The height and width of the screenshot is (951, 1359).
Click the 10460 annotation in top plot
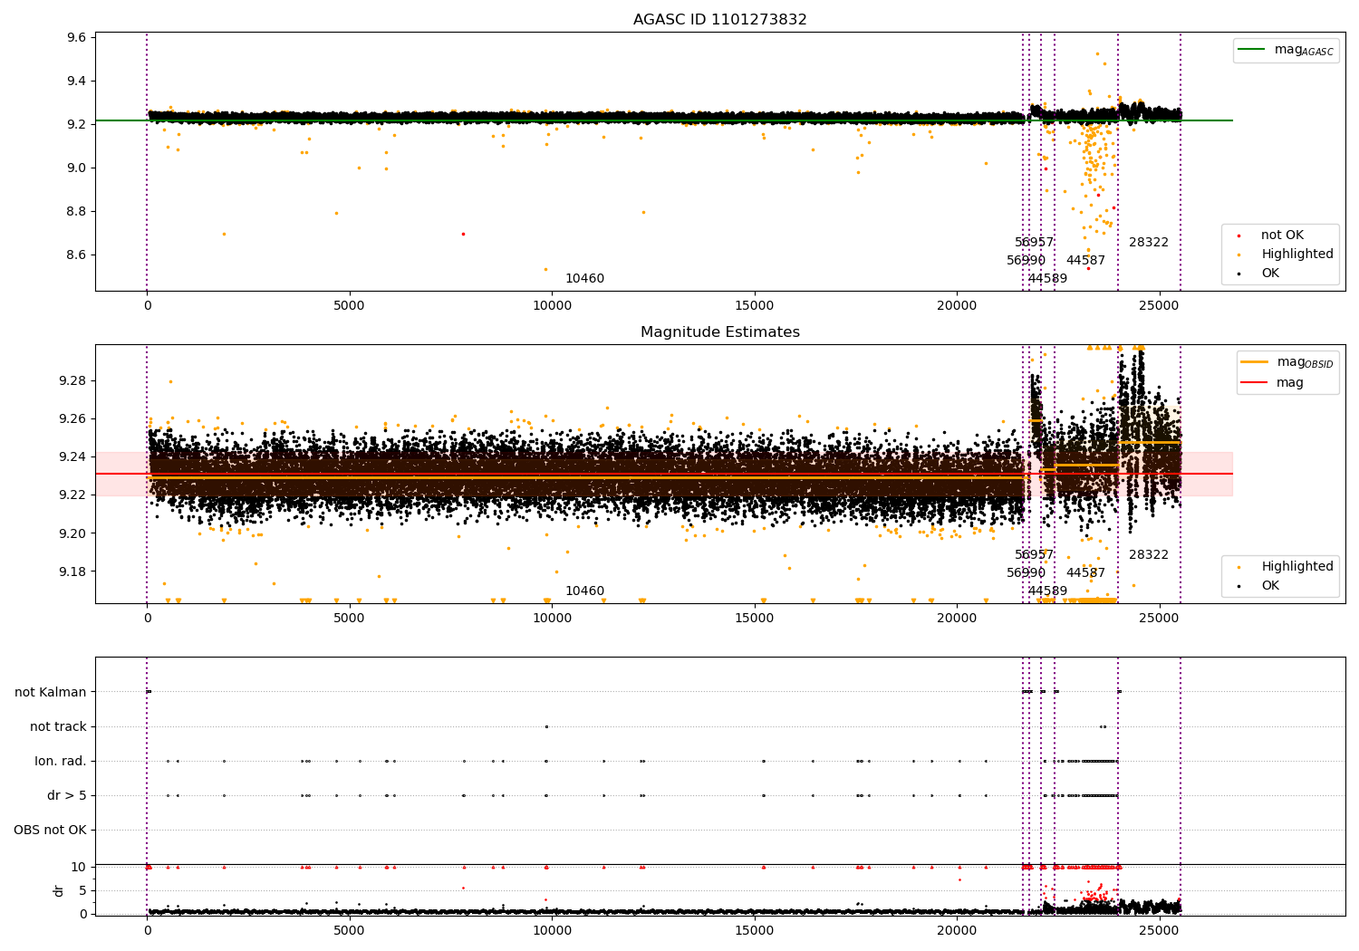pos(584,279)
